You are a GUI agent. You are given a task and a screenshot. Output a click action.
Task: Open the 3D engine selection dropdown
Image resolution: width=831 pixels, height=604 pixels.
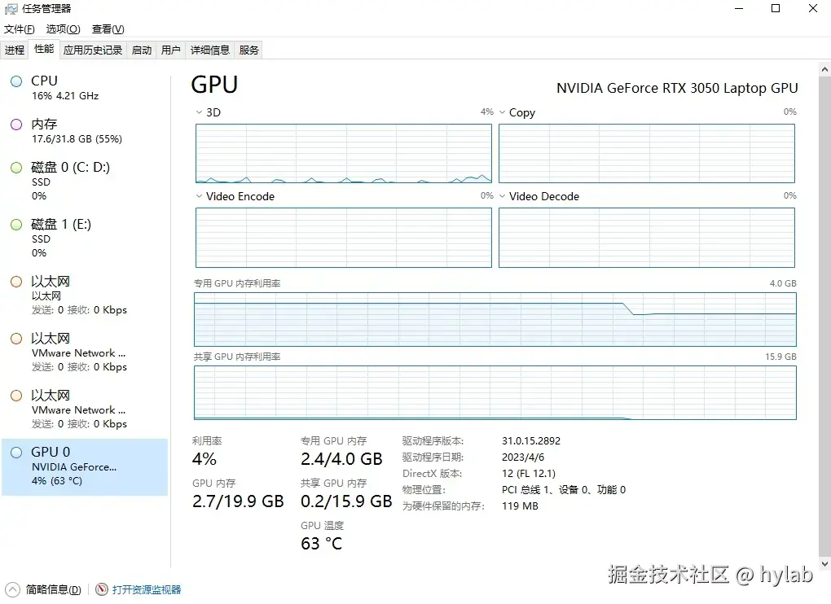pyautogui.click(x=197, y=112)
